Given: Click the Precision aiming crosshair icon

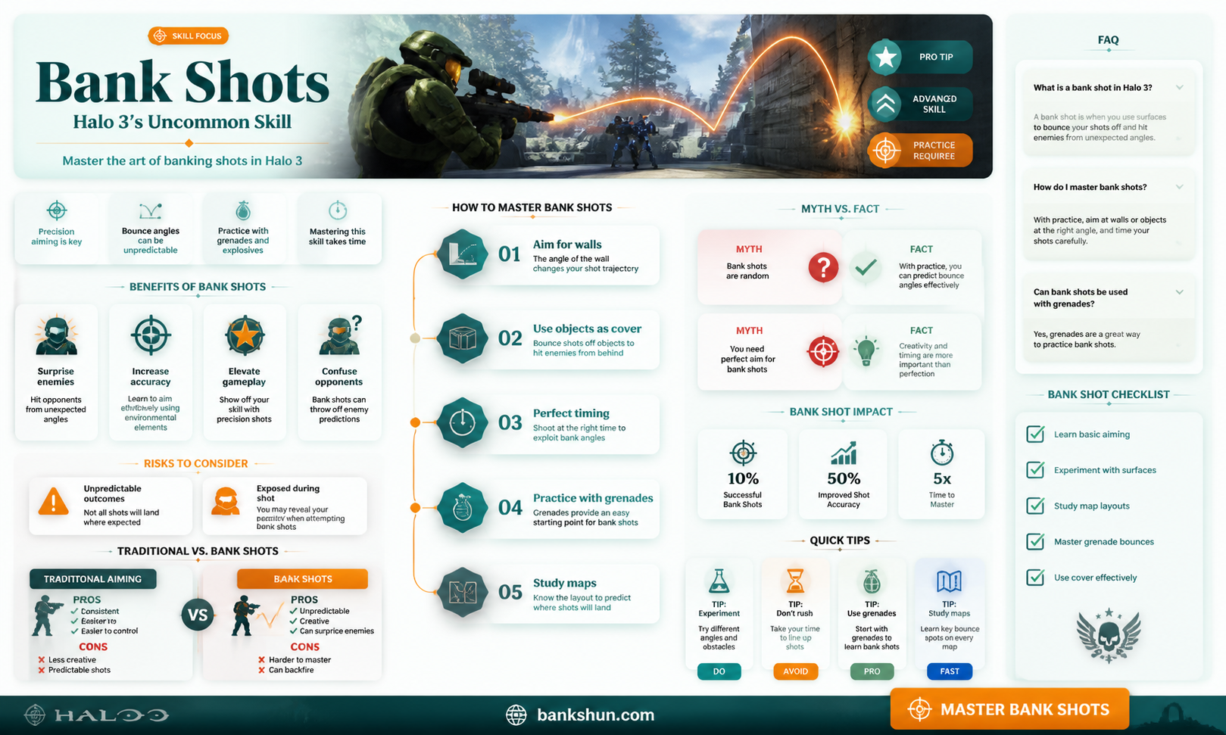Looking at the screenshot, I should [57, 210].
